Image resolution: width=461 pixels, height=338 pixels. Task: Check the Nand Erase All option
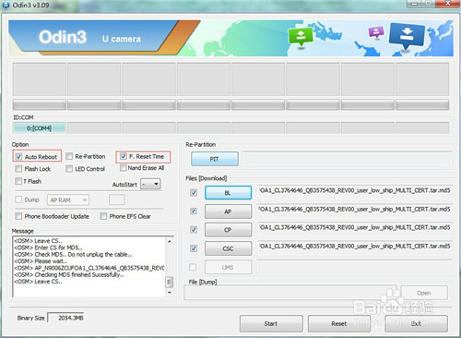coord(124,168)
